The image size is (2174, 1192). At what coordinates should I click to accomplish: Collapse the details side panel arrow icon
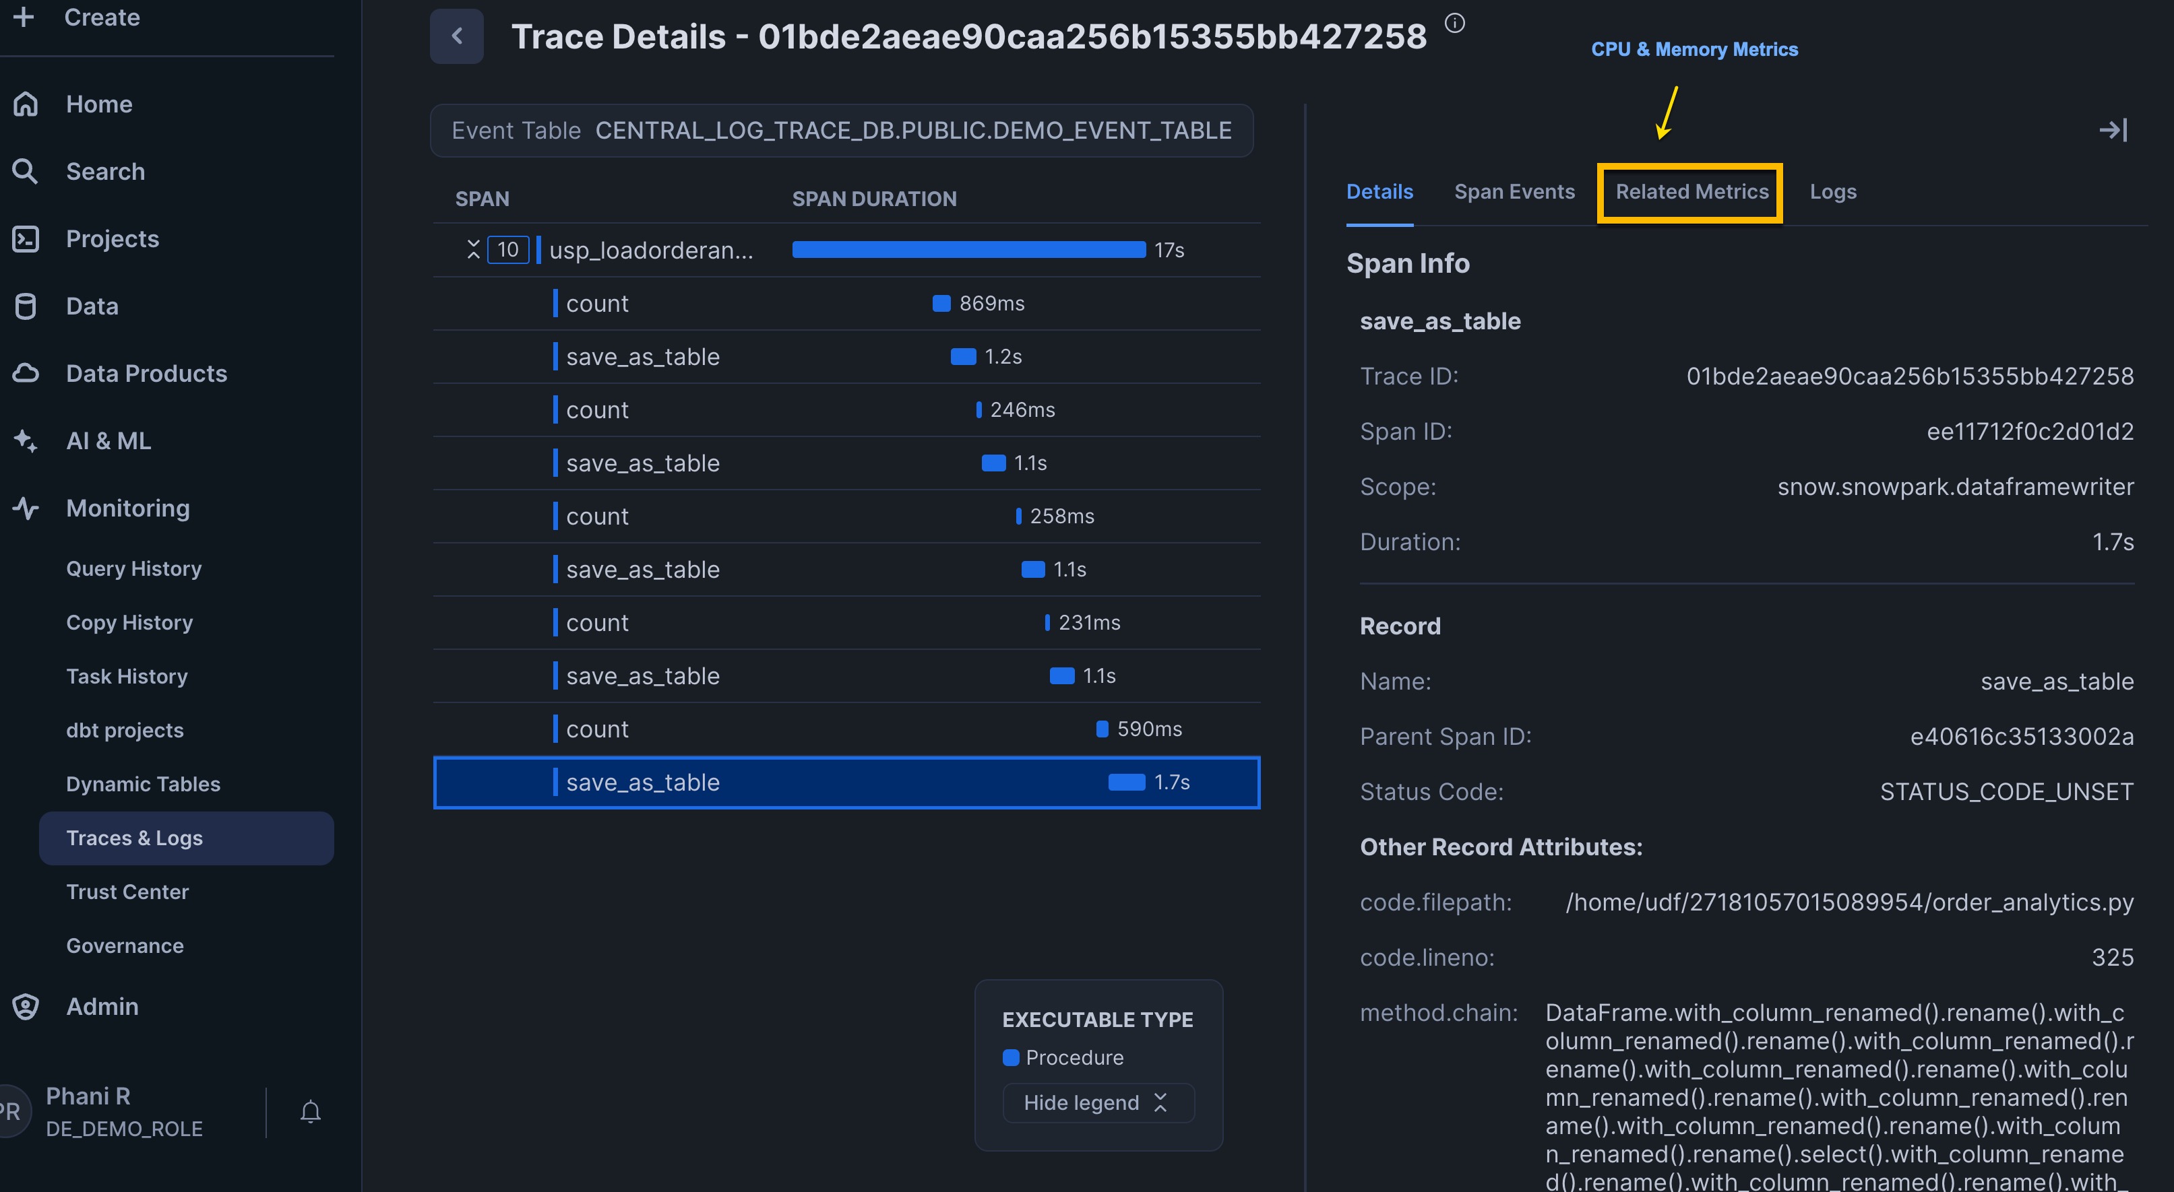pyautogui.click(x=2113, y=130)
